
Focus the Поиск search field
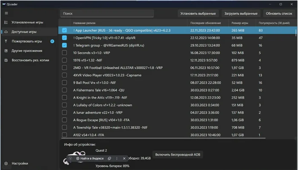click(107, 14)
